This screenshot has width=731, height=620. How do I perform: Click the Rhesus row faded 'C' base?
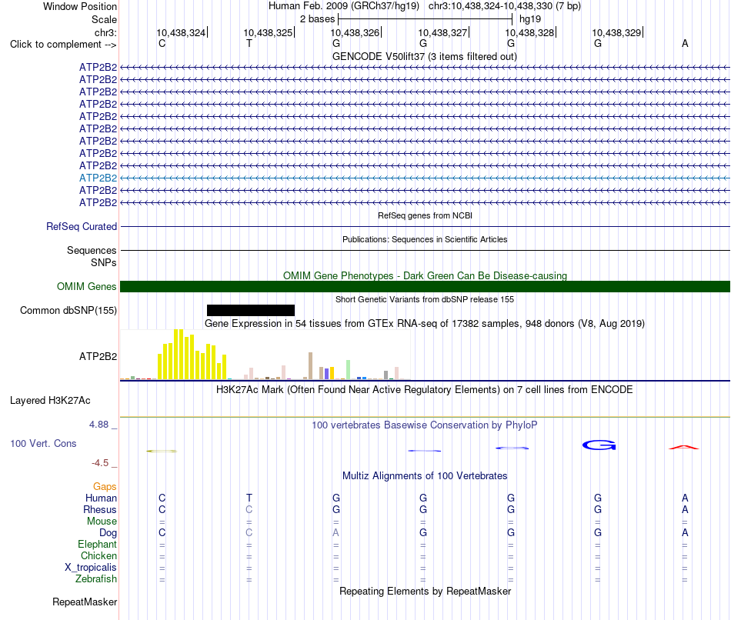[x=249, y=509]
